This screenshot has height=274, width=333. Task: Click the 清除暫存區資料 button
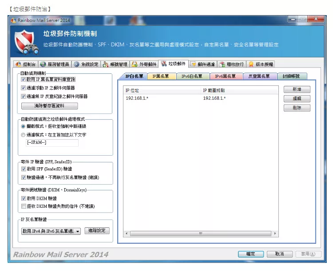click(x=49, y=106)
